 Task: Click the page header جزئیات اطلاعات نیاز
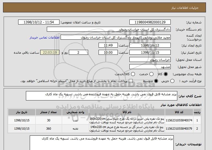[x=185, y=8]
